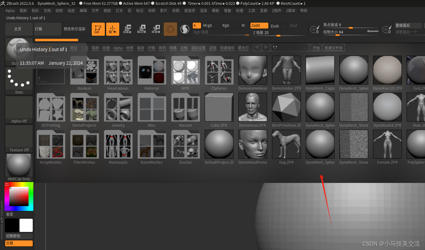Click the 重做最后 redo last button
This screenshot has height=250, width=425.
[x=408, y=26]
